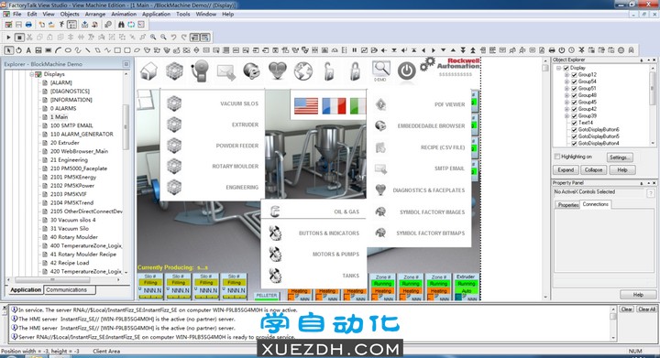Uncheck the Group12 visibility checkbox
The image size is (660, 358).
(574, 75)
